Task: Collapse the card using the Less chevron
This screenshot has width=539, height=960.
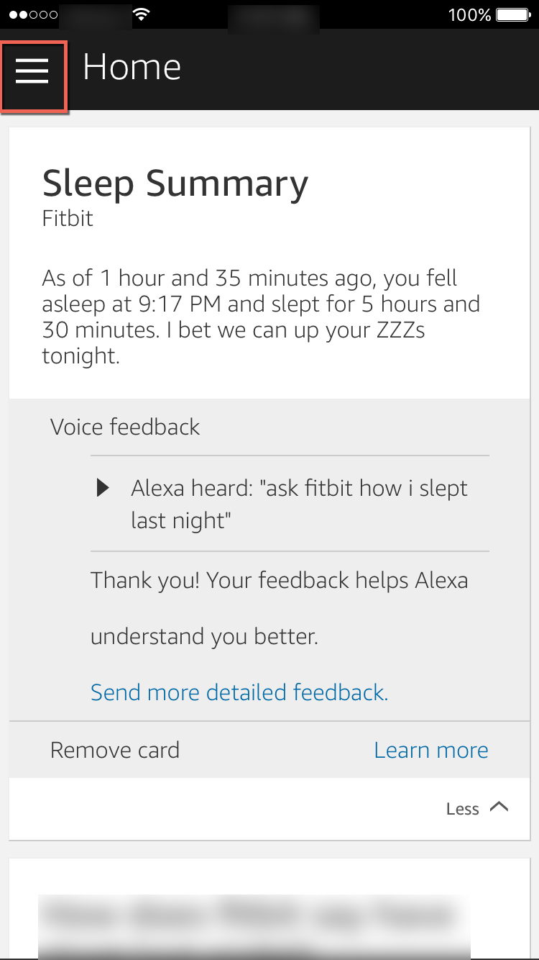Action: tap(476, 808)
